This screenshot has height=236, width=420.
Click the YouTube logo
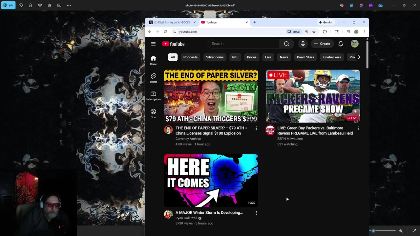[173, 44]
